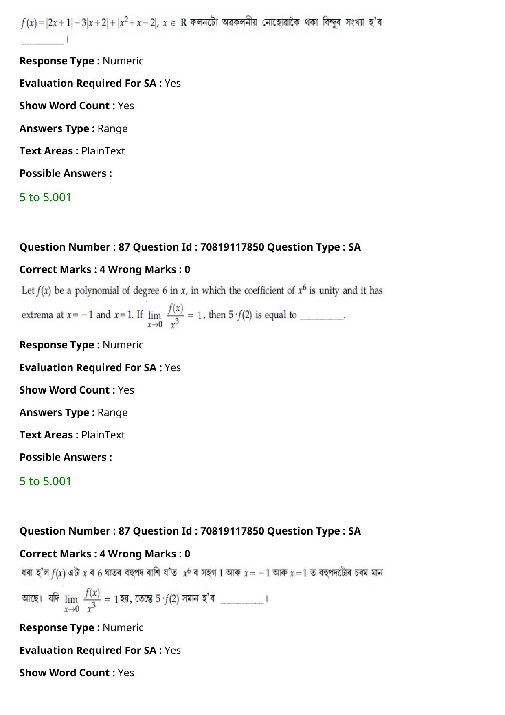Click the Assamese polynomial question's first line
The width and height of the screenshot is (505, 715).
coord(202,573)
